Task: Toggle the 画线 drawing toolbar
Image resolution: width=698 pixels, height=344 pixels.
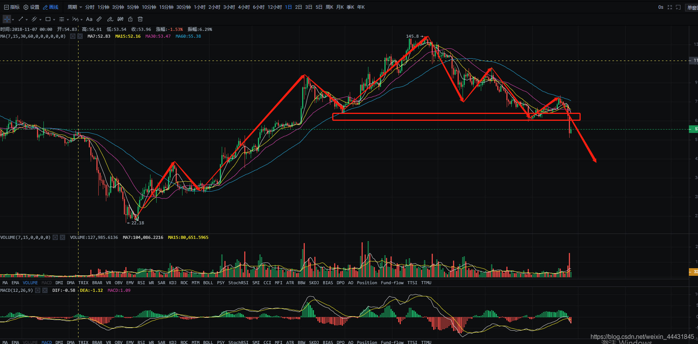Action: 51,7
